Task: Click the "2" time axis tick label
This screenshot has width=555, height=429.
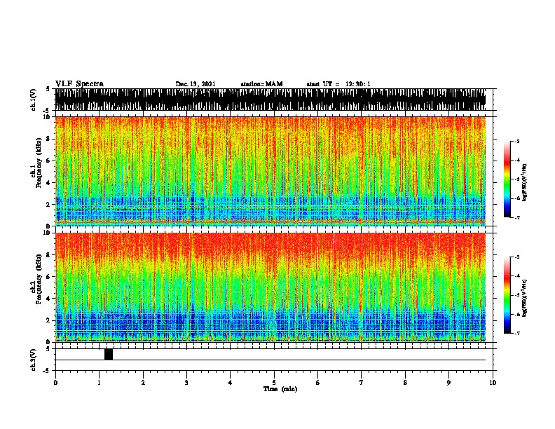Action: [x=143, y=383]
